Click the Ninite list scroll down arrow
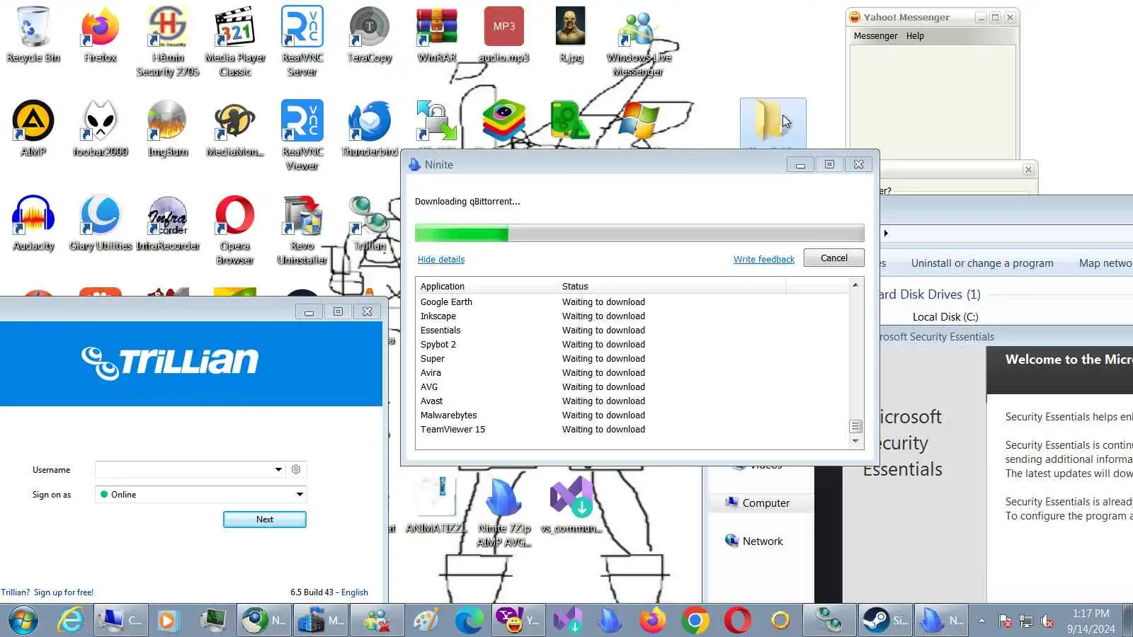Screen dimensions: 1133x637 pos(855,442)
